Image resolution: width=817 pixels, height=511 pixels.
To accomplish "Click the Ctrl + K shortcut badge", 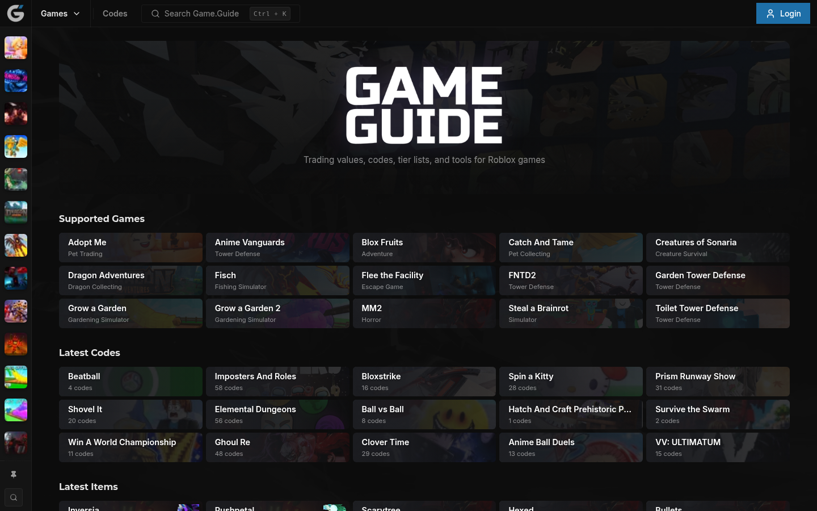I will pos(270,14).
